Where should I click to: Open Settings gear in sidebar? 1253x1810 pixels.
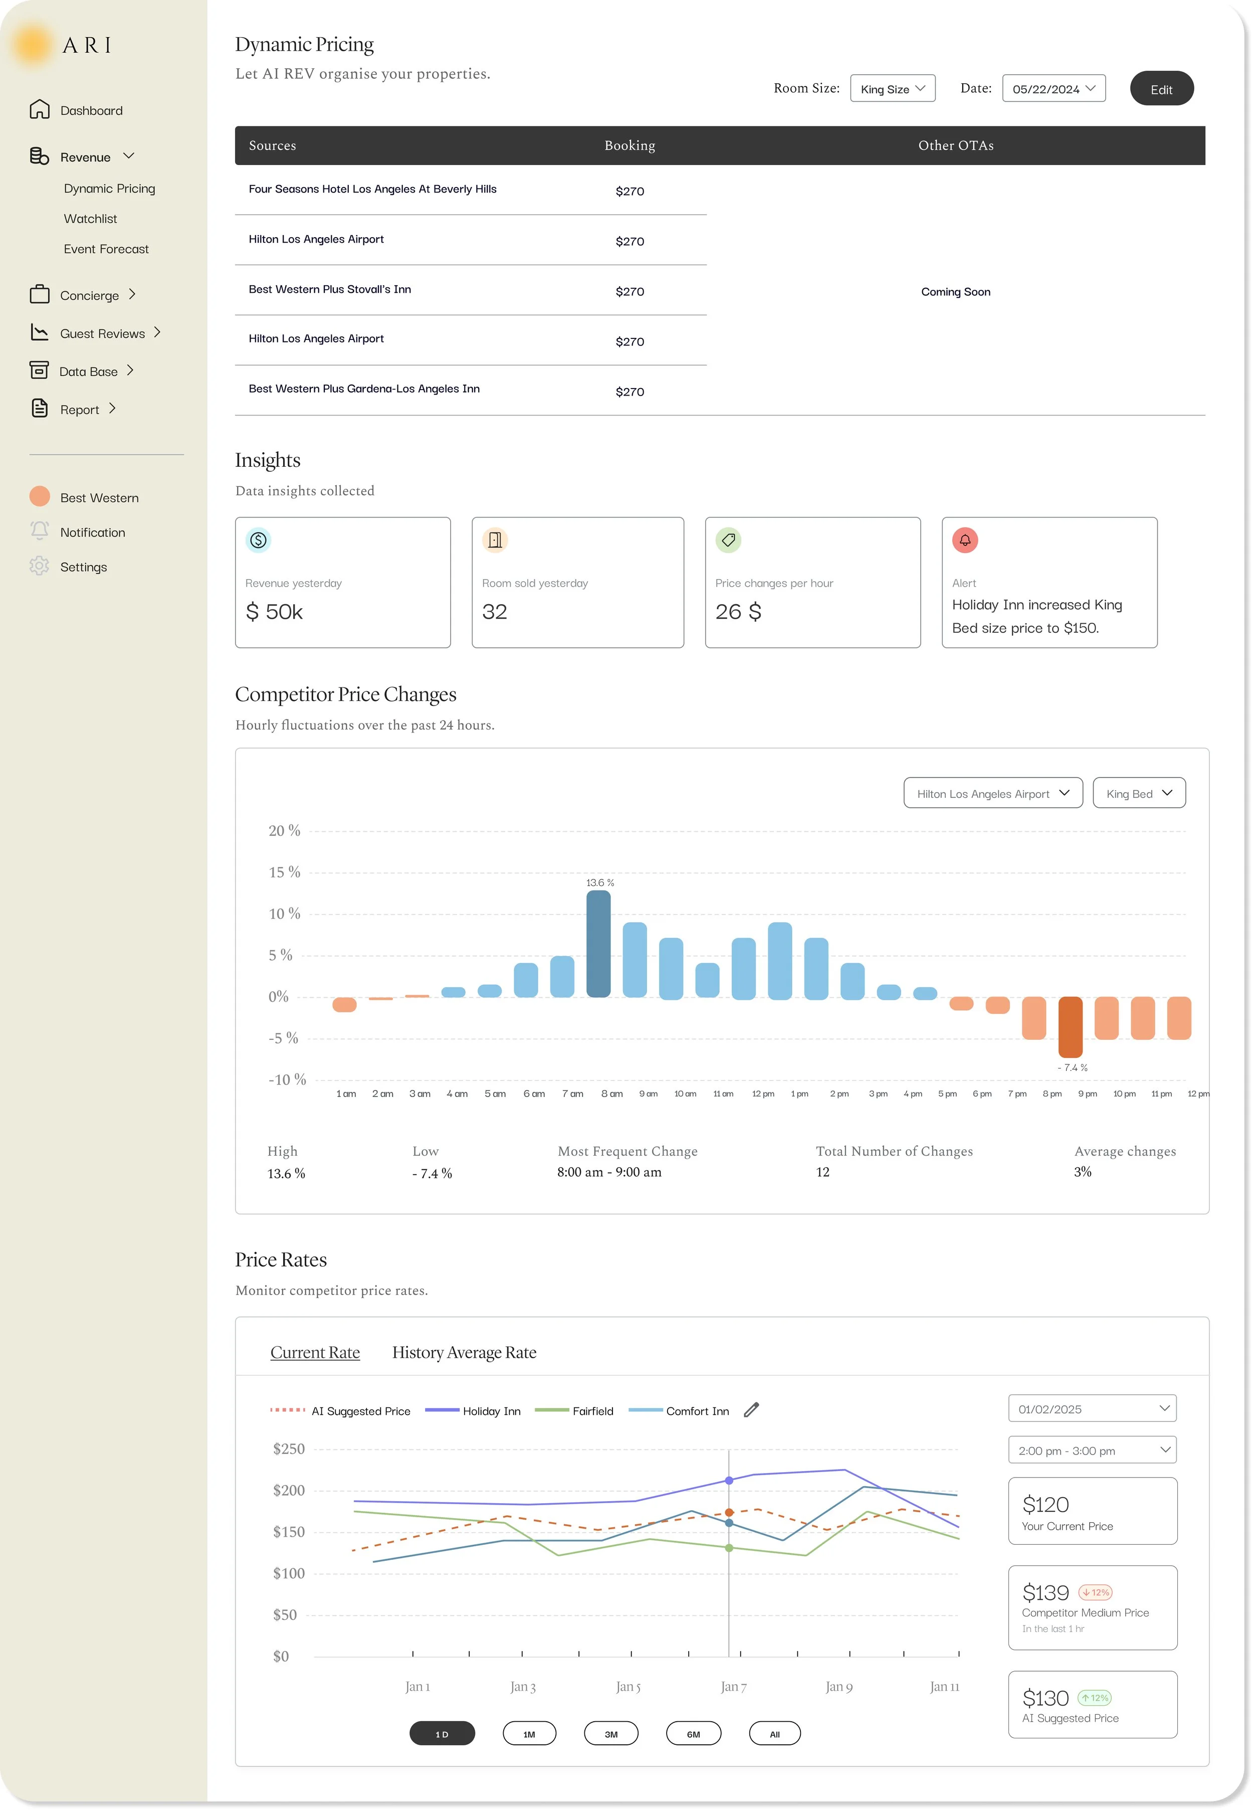click(x=39, y=566)
